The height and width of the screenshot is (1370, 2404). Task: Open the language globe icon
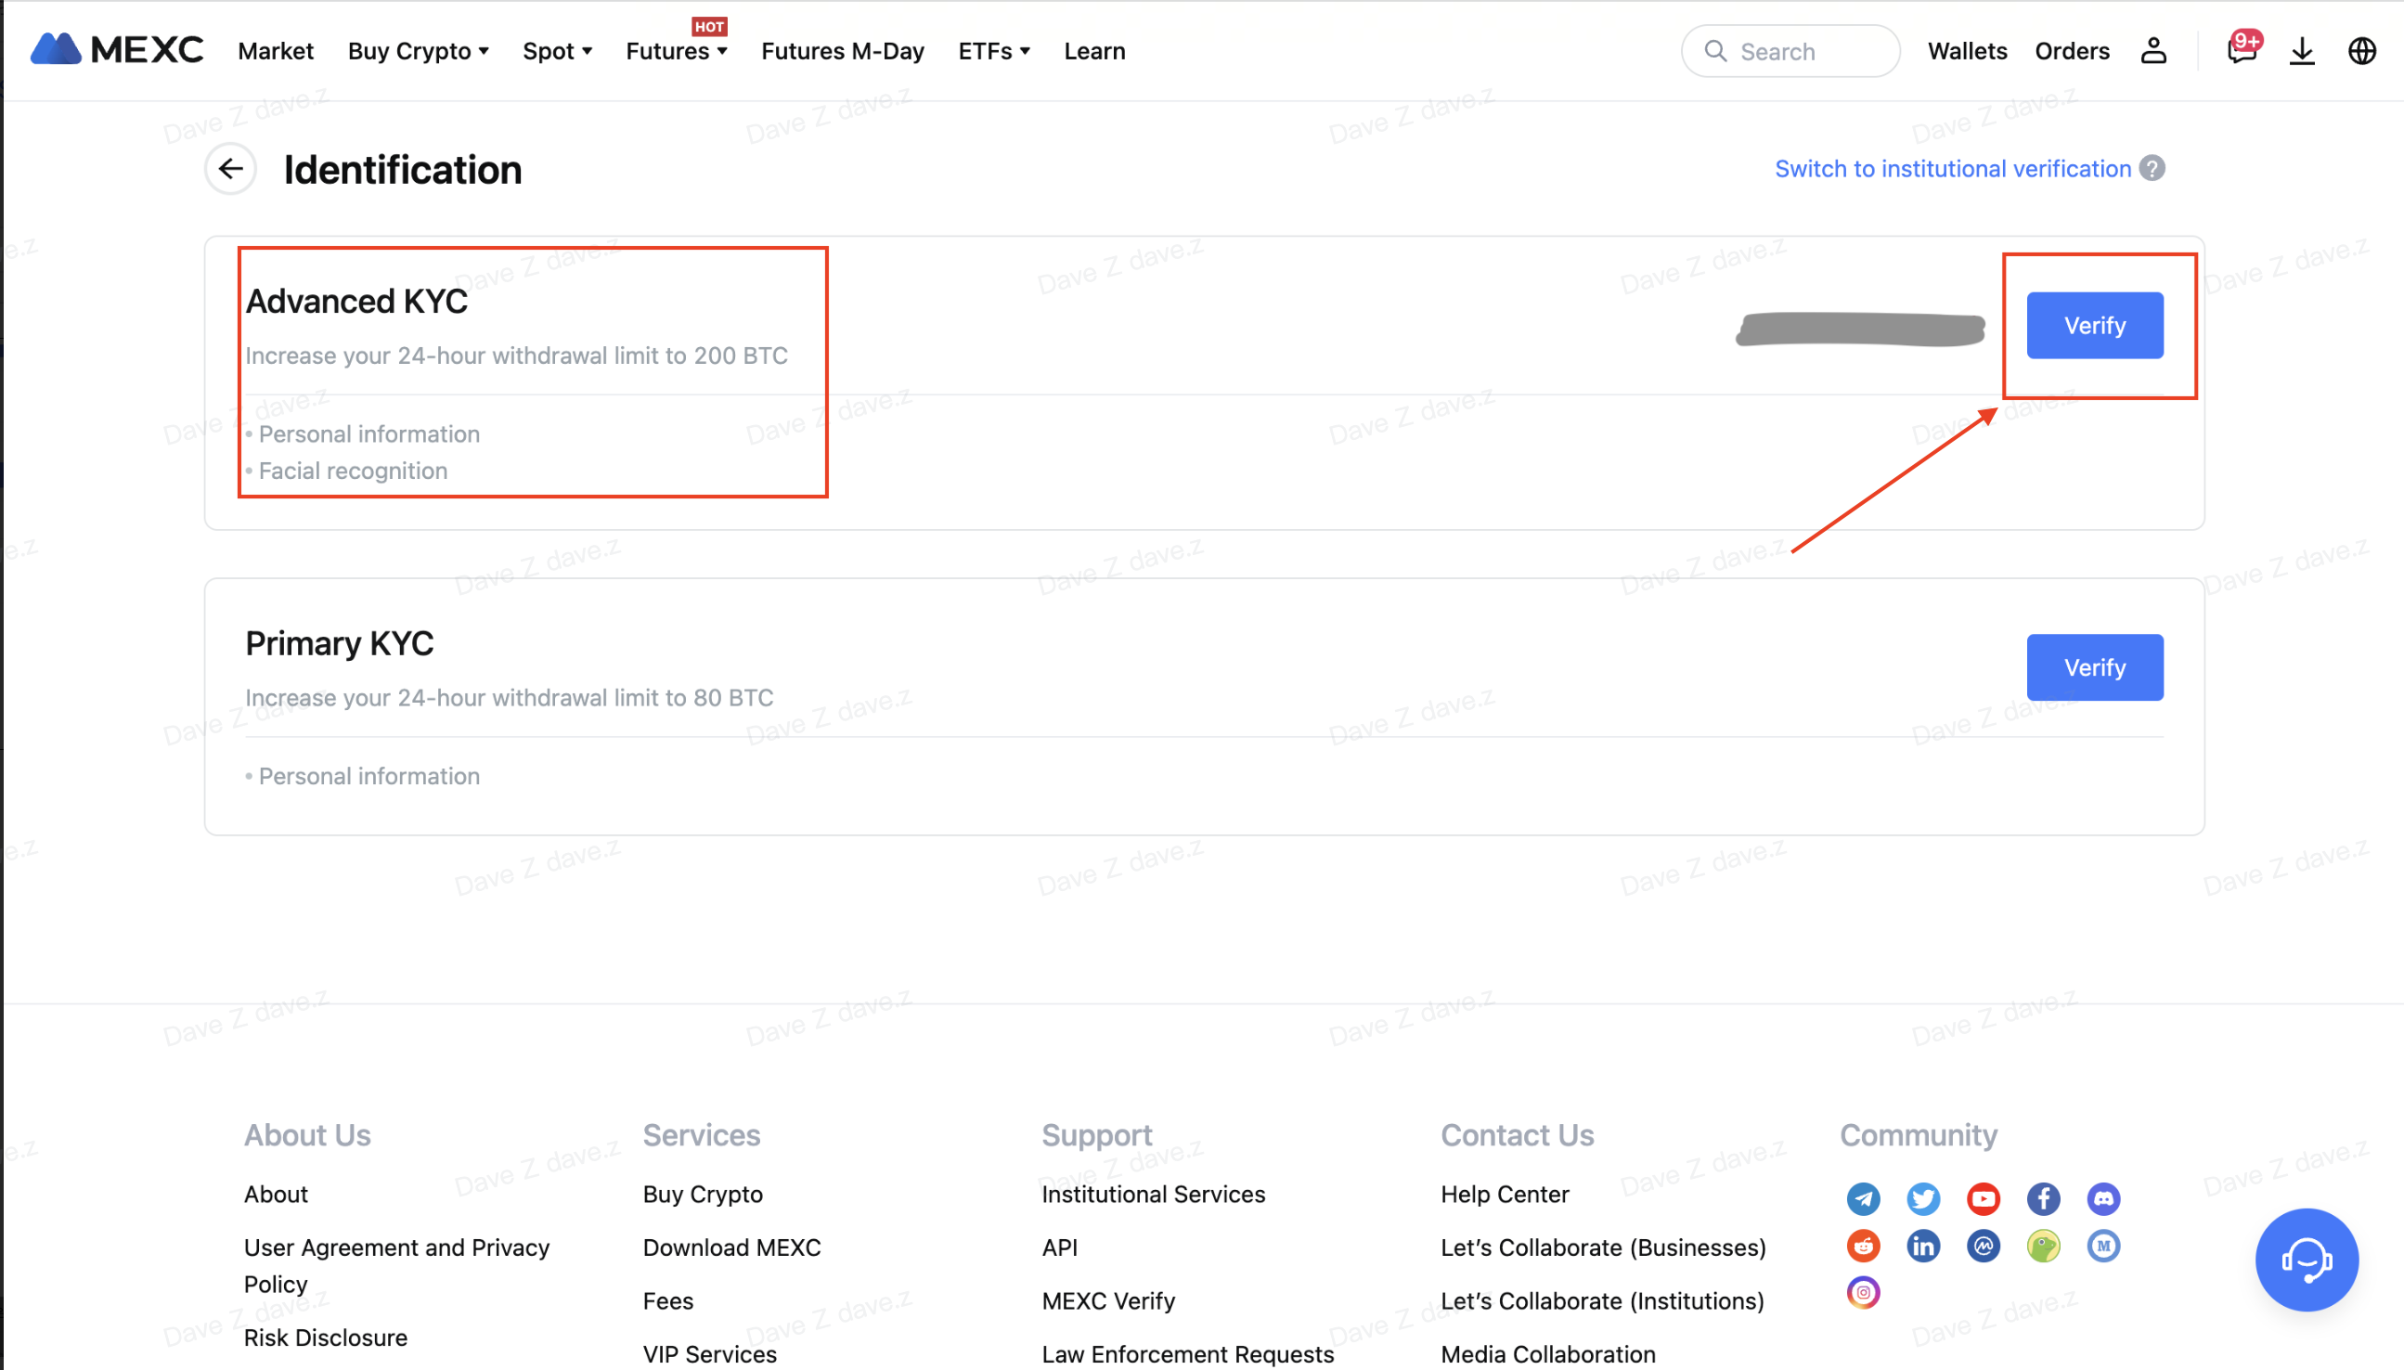[2362, 51]
